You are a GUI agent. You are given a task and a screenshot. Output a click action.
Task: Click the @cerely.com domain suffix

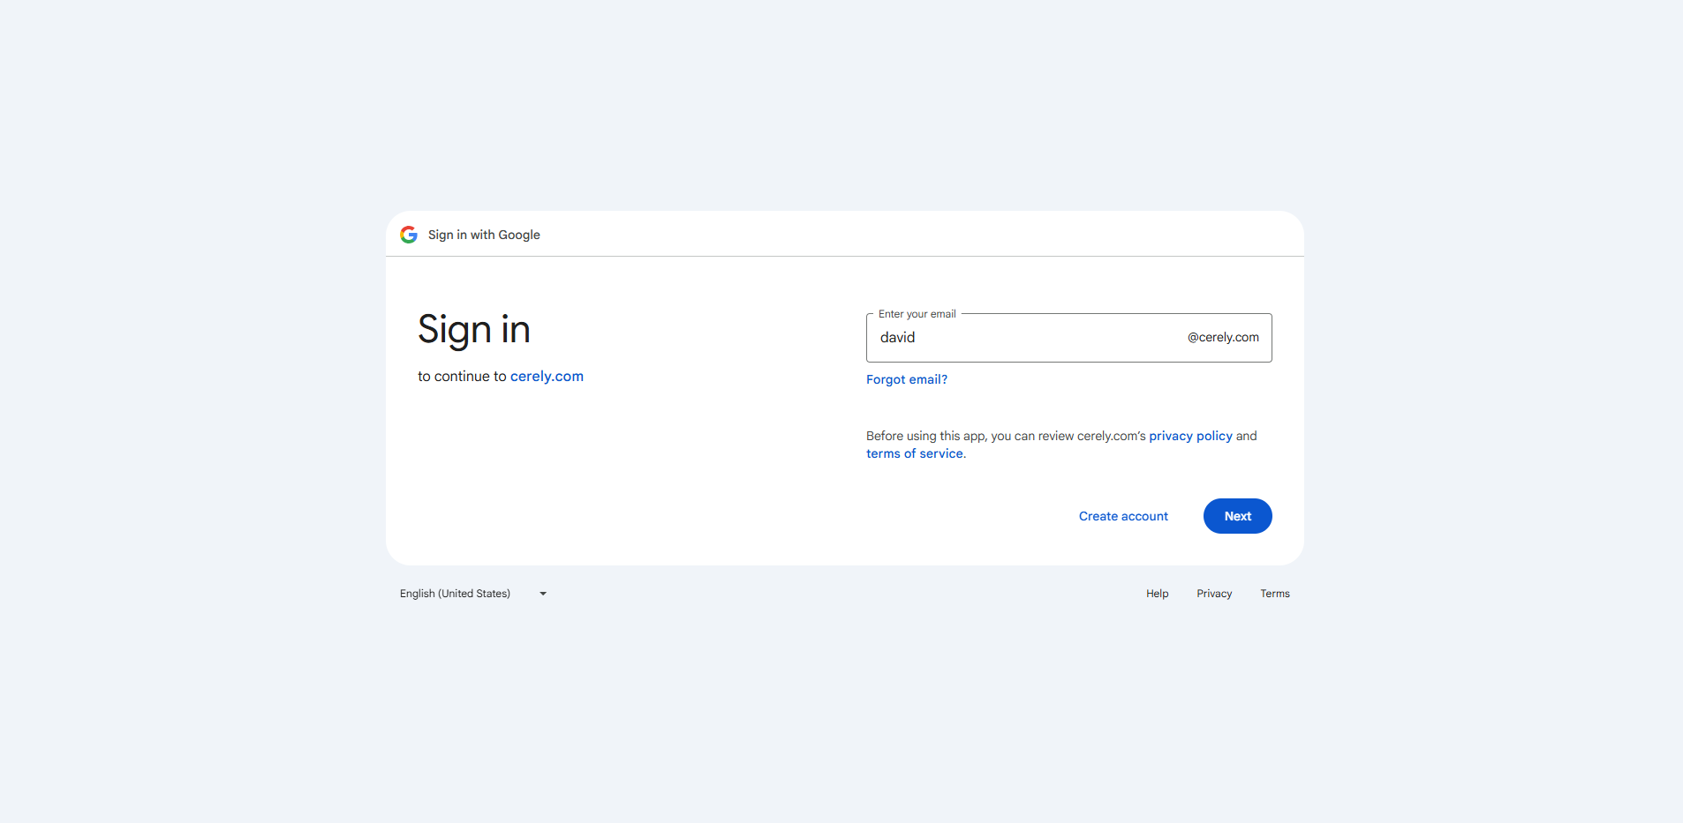[1223, 338]
